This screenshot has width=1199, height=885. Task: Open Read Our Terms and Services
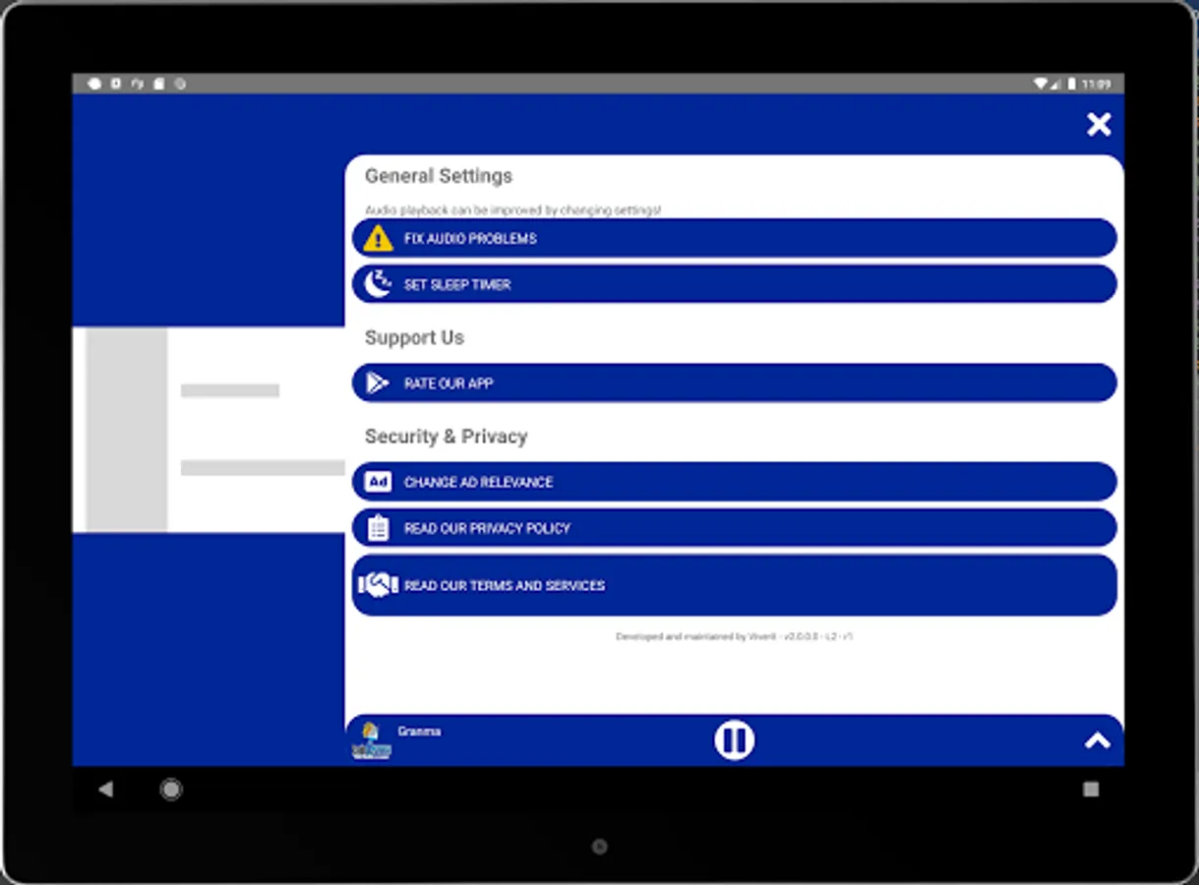[734, 585]
